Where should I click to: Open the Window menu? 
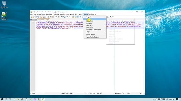(92, 15)
